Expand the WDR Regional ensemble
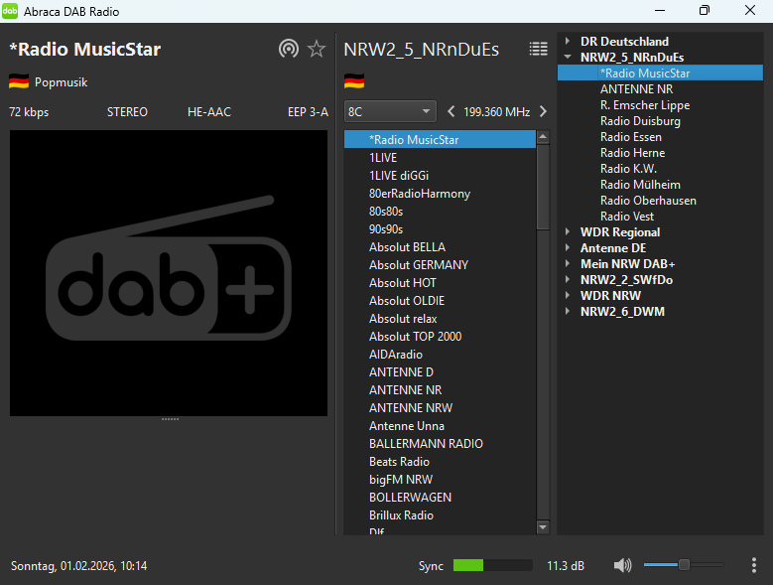Image resolution: width=773 pixels, height=585 pixels. [x=568, y=232]
